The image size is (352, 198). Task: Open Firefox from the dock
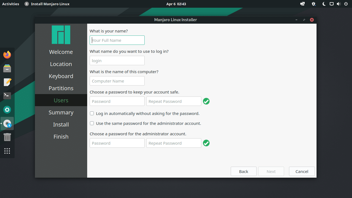[7, 54]
